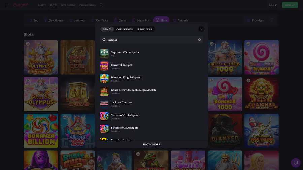Open Jackpot Cherries result
303x170 pixels.
pyautogui.click(x=151, y=104)
